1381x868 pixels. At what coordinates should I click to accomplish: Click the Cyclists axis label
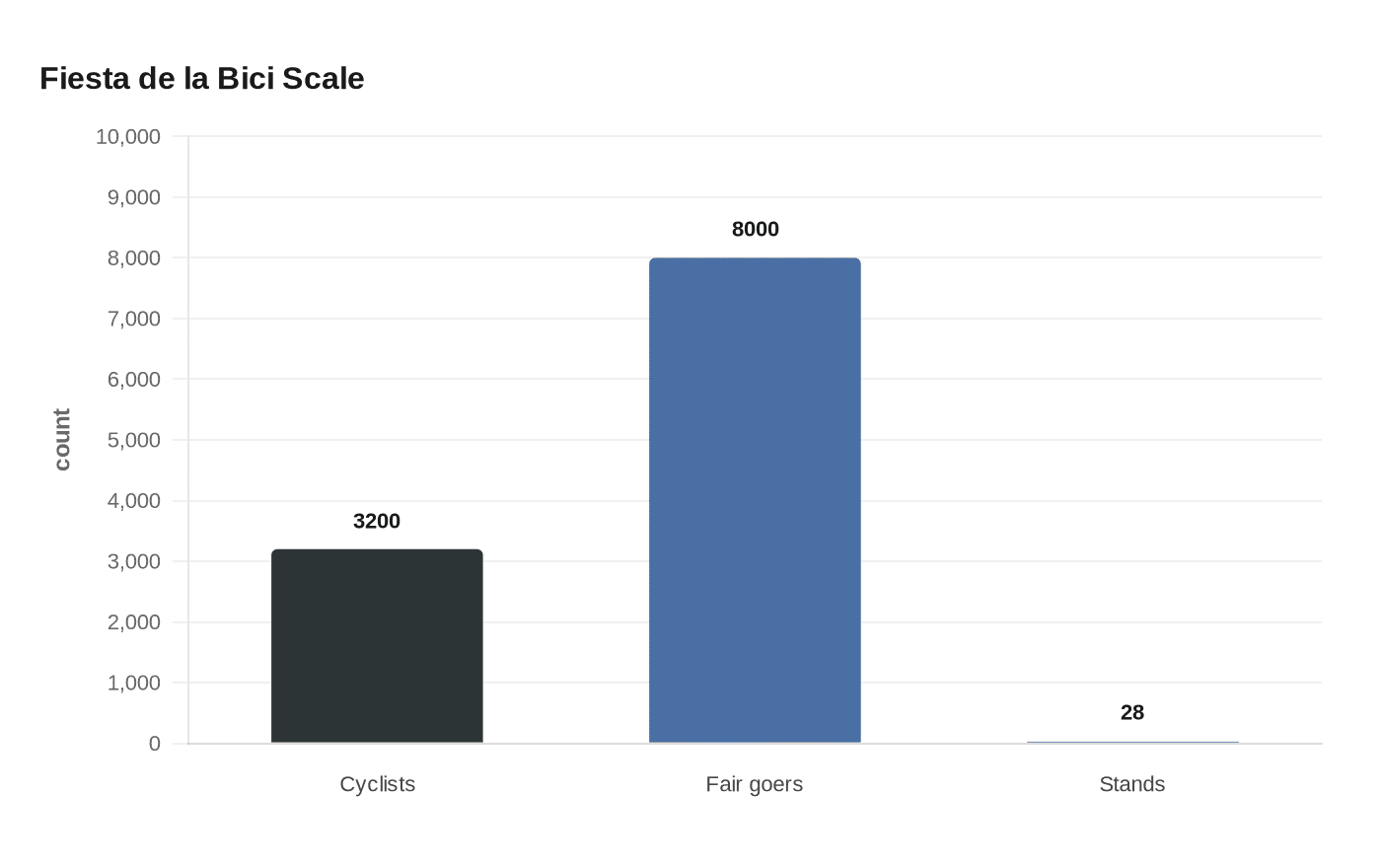click(378, 784)
